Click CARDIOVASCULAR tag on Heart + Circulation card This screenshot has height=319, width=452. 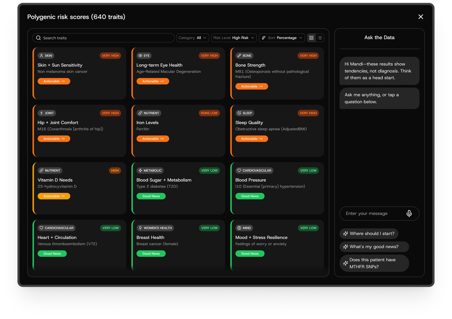[56, 228]
